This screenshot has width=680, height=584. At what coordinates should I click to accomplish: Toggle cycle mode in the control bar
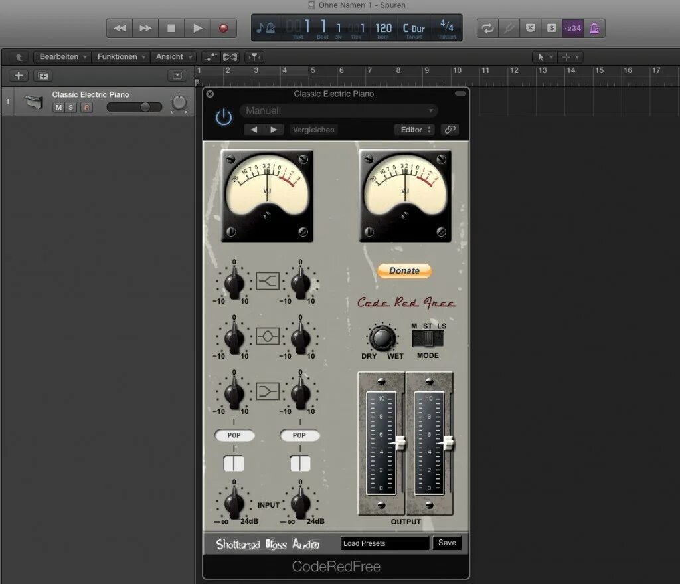pos(487,28)
